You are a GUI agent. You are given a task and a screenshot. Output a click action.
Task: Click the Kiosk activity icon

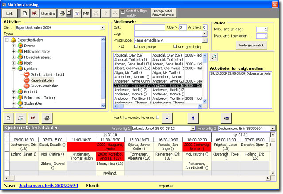click(x=20, y=63)
